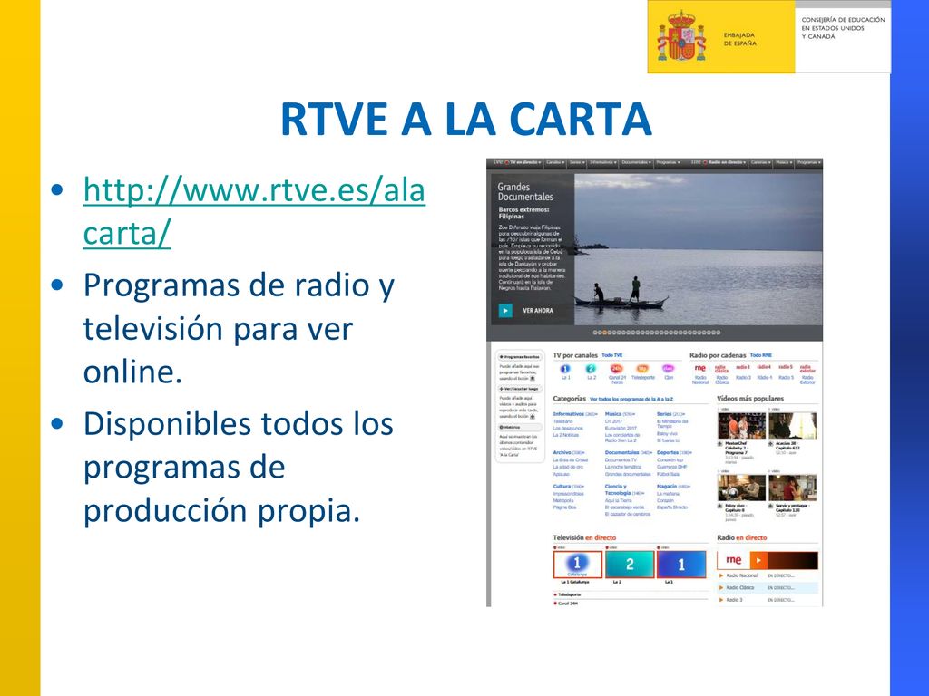Click the Radio 3 station icon
Viewport: 929px width, 696px height.
pyautogui.click(x=743, y=368)
